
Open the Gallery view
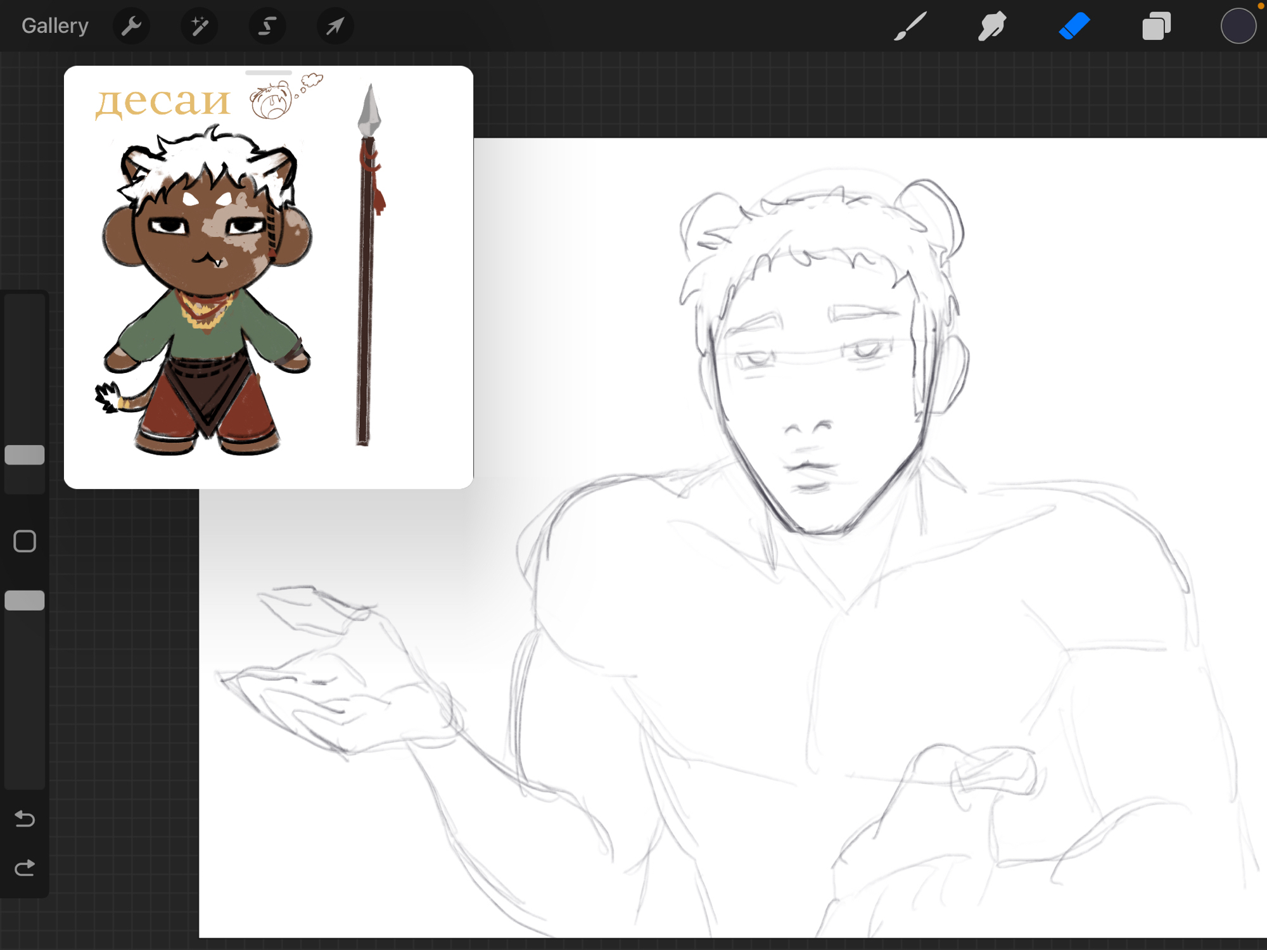(x=54, y=26)
